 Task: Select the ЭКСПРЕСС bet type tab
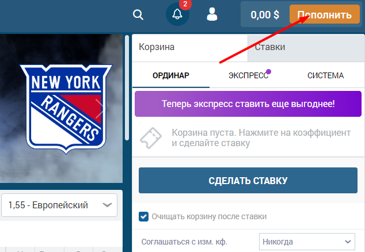coord(248,75)
